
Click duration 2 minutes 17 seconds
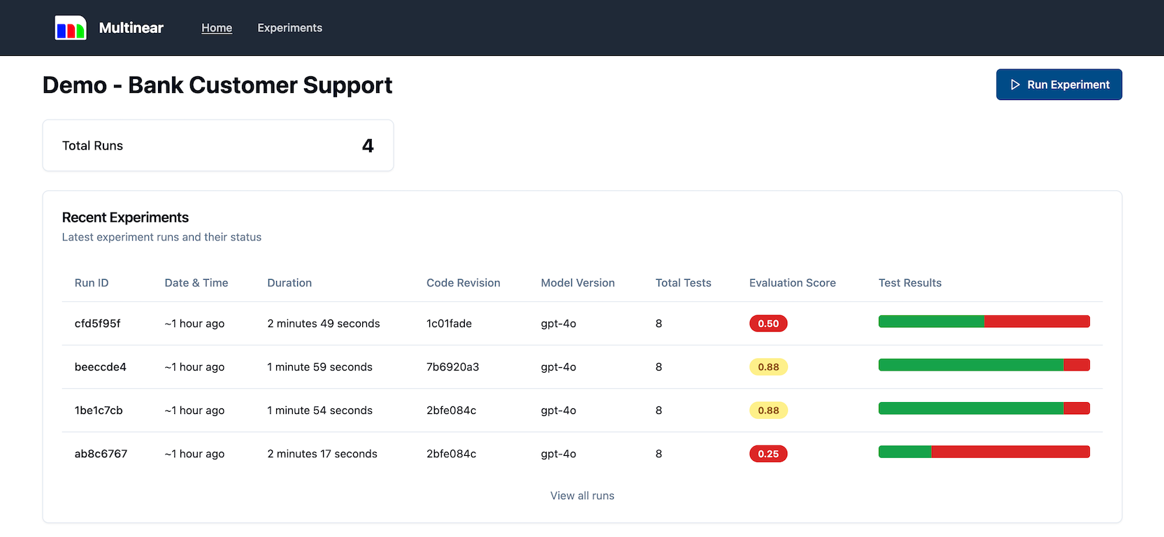tap(322, 454)
